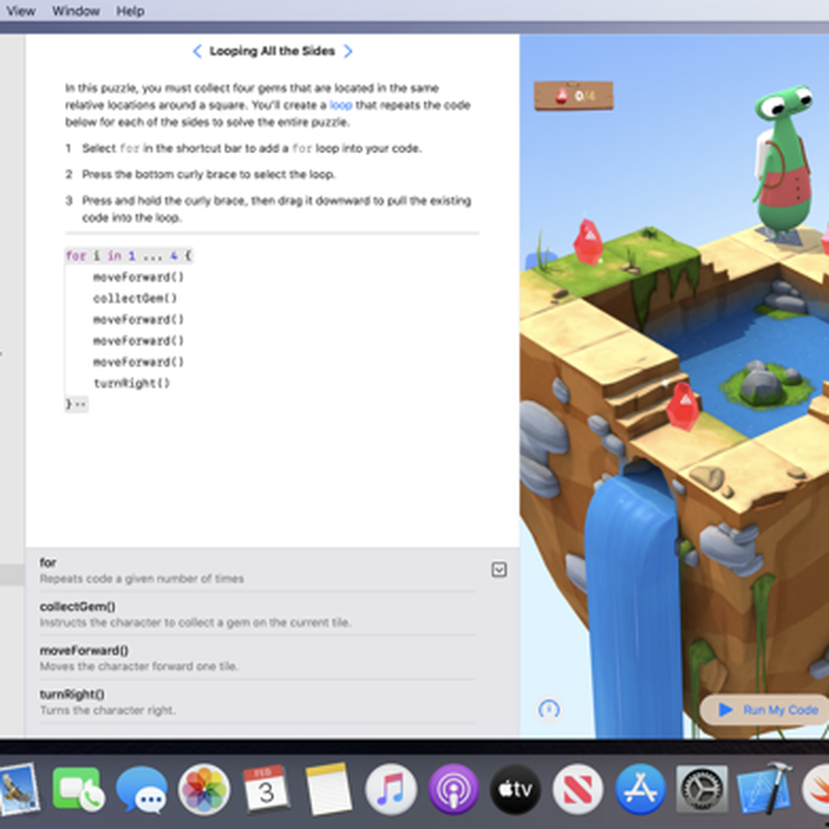Open Xcode from the dock
Image resolution: width=829 pixels, height=829 pixels.
tap(764, 788)
